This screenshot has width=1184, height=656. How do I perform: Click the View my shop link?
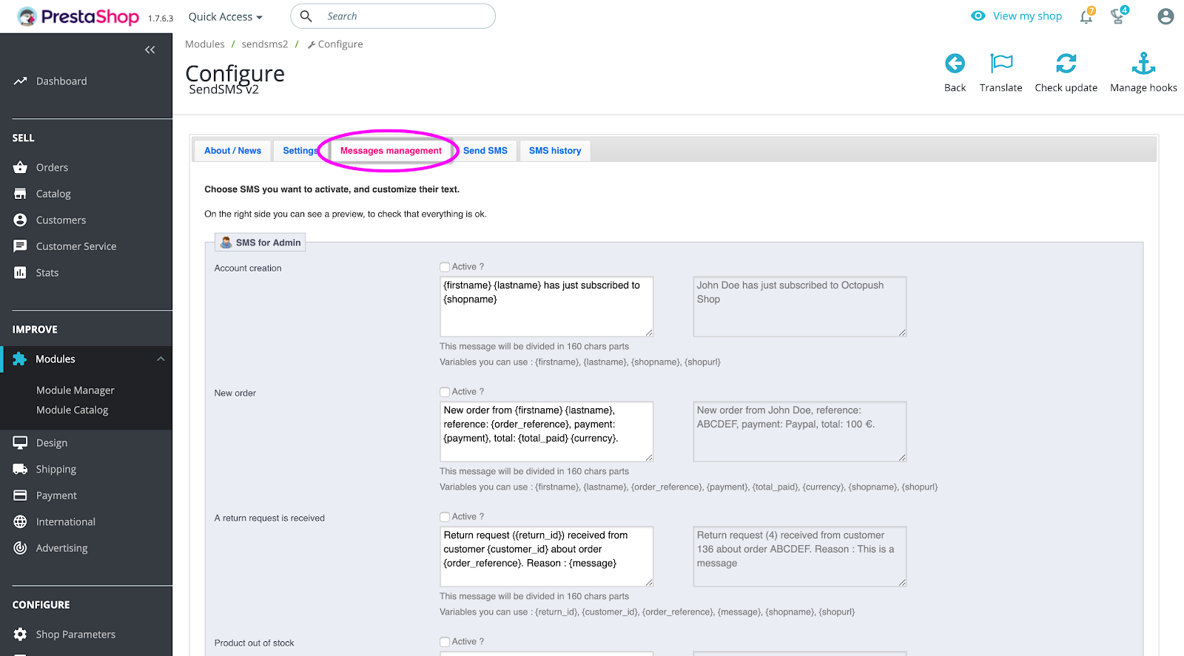[1027, 16]
